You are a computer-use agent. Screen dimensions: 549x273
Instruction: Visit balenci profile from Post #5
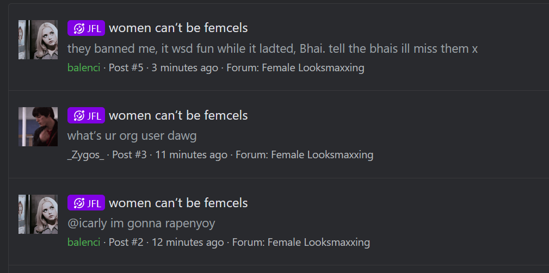(84, 67)
